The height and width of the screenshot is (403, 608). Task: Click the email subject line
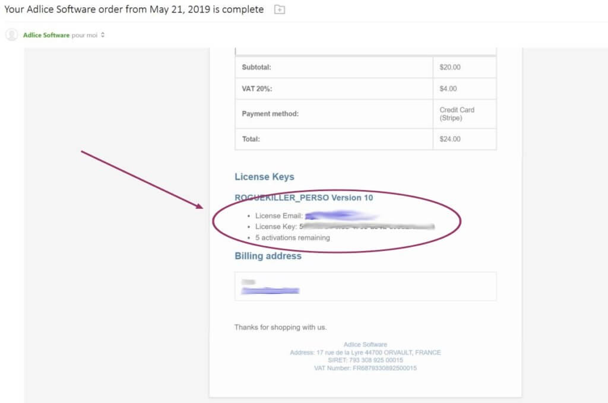(134, 9)
